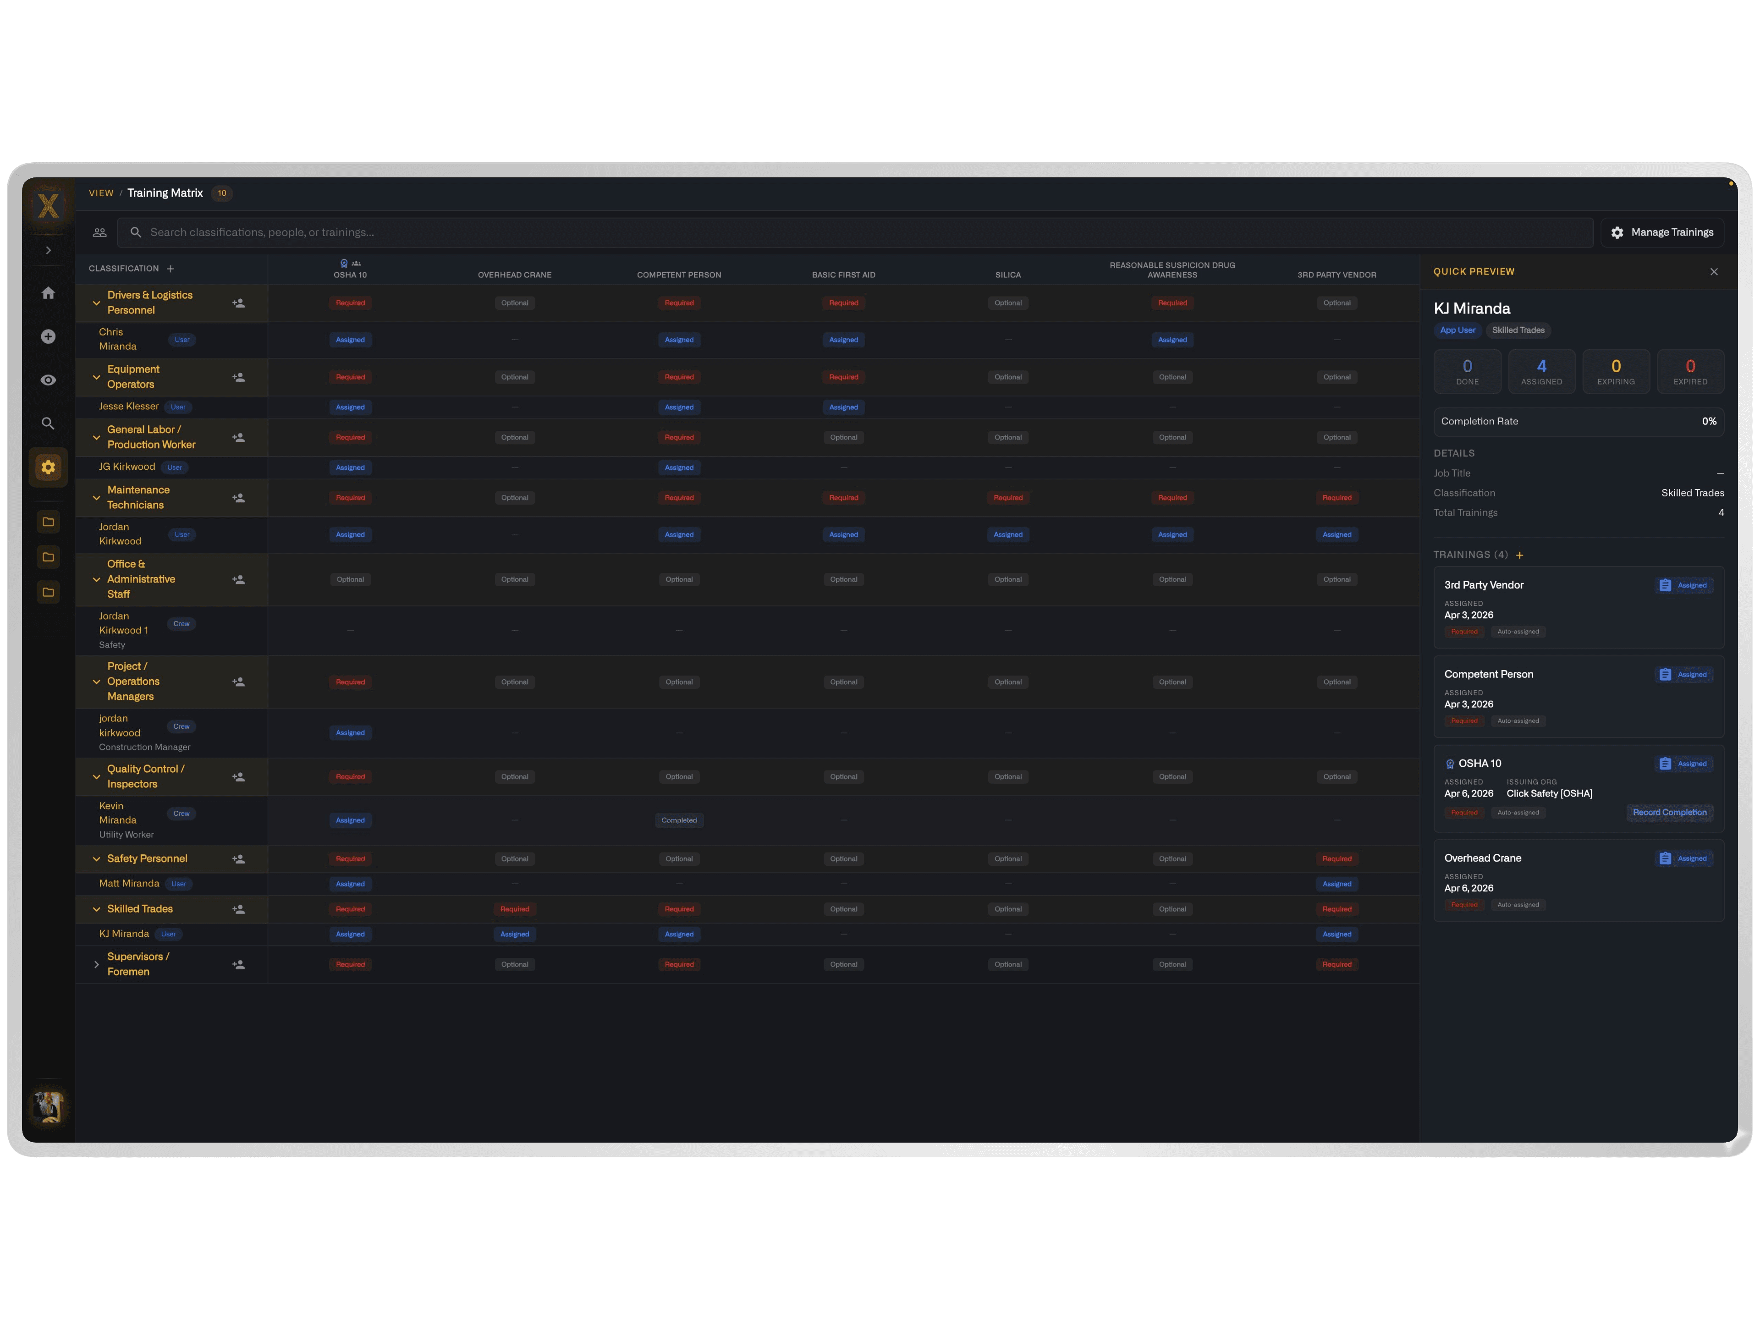The width and height of the screenshot is (1760, 1320).
Task: Open the Overhead Crane training card
Action: coord(1578,881)
